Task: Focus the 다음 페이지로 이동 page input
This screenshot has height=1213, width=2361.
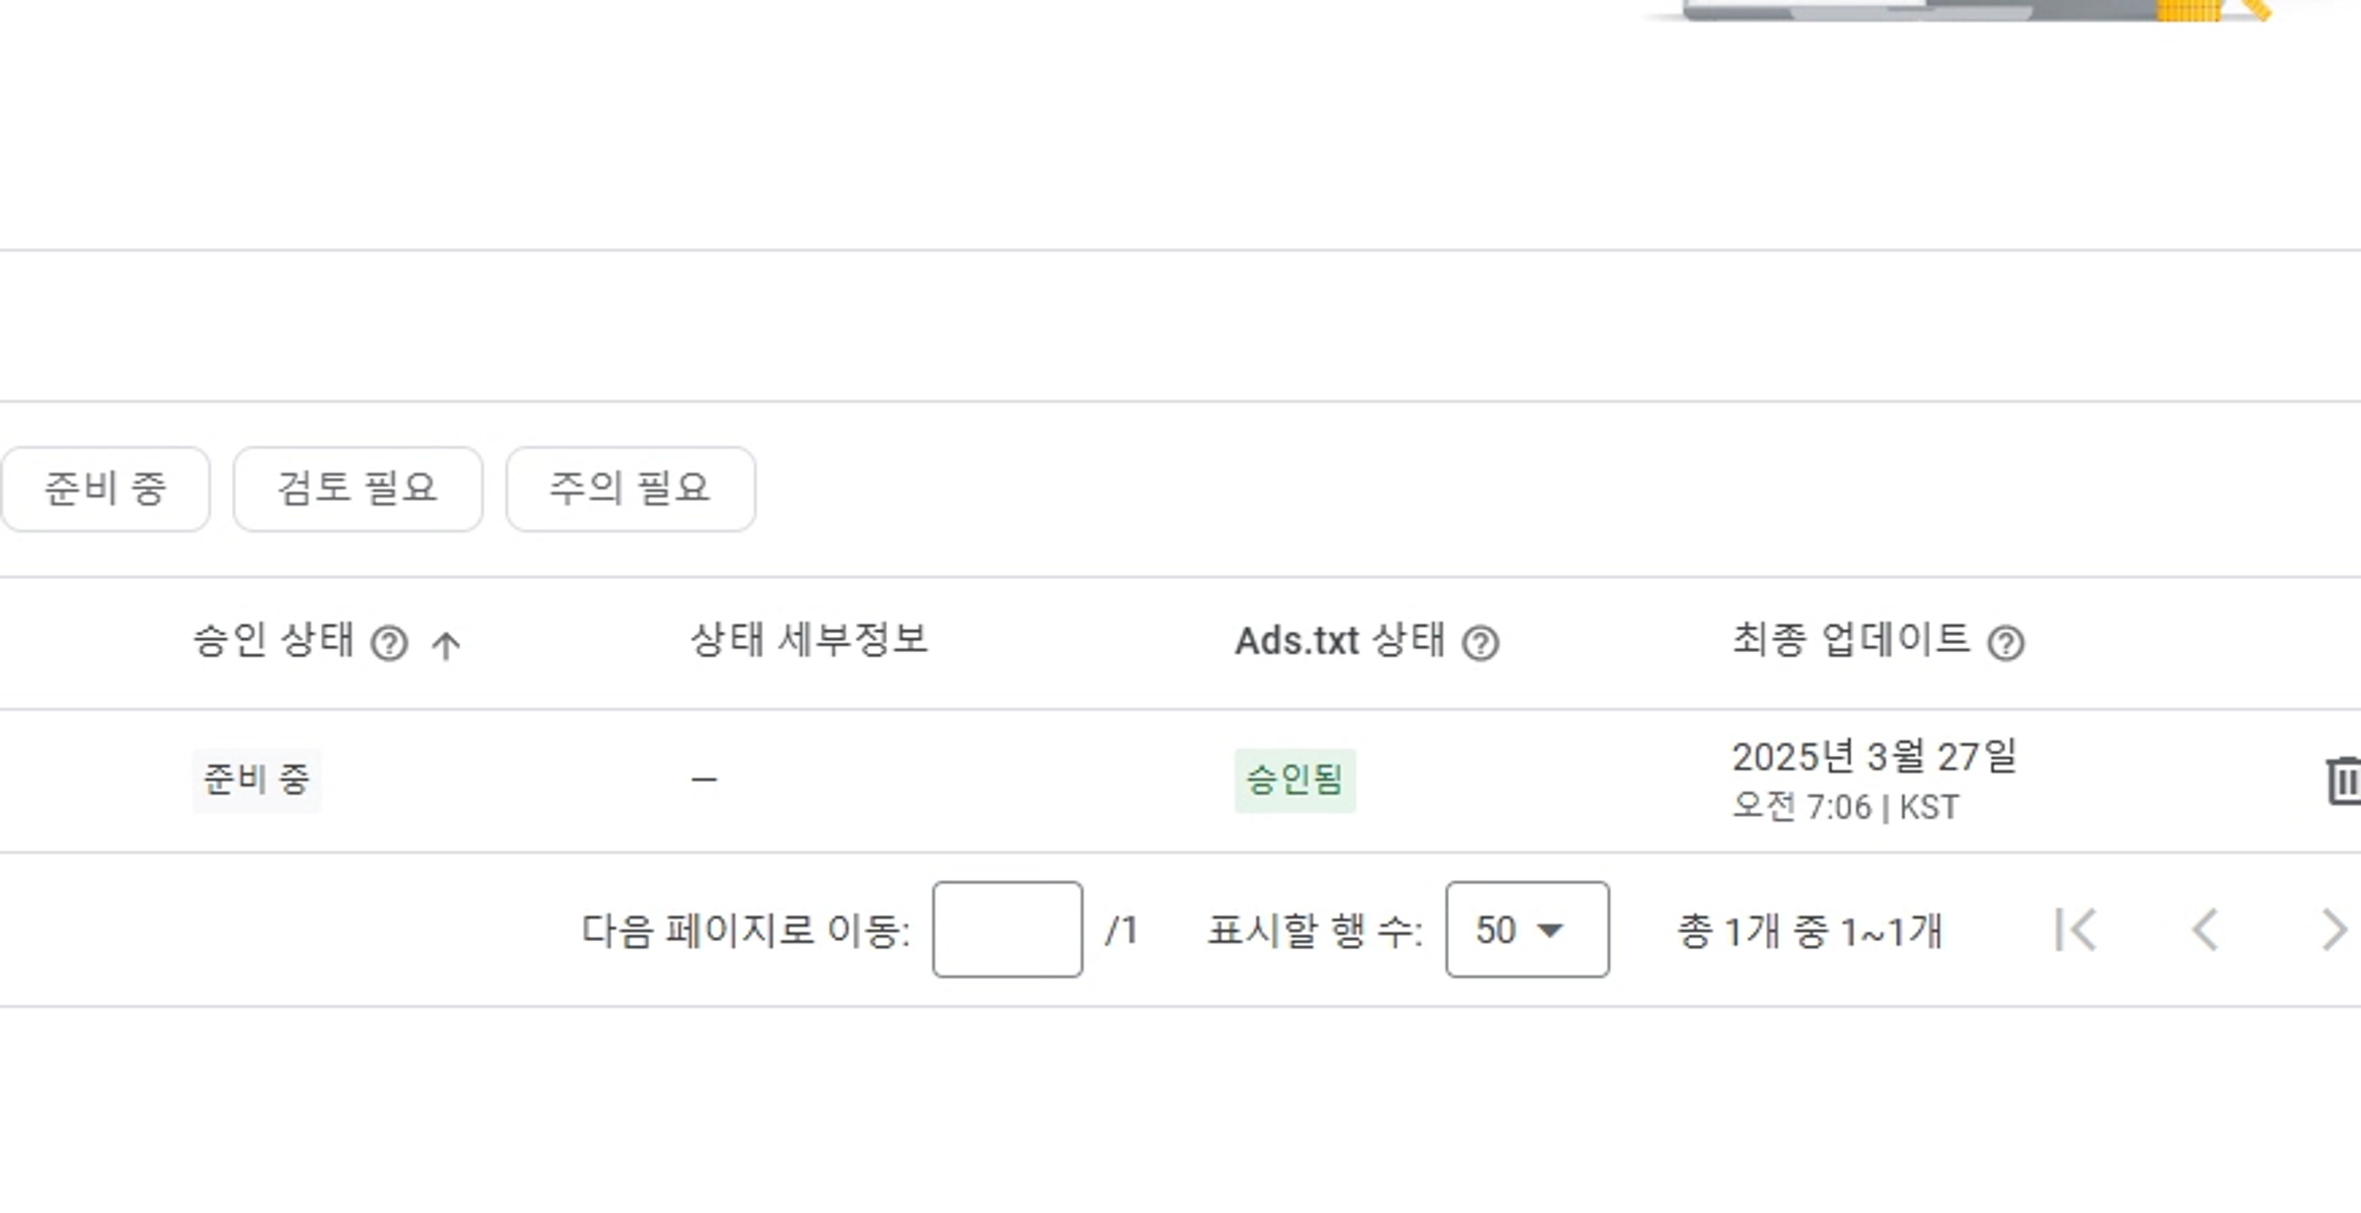Action: point(1006,930)
